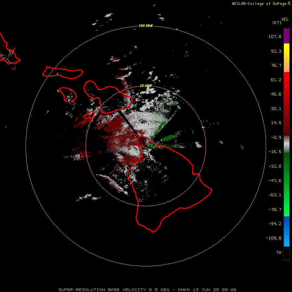The width and height of the screenshot is (292, 292).
Task: Click the -78.7 velocity scale value
Action: (x=275, y=210)
